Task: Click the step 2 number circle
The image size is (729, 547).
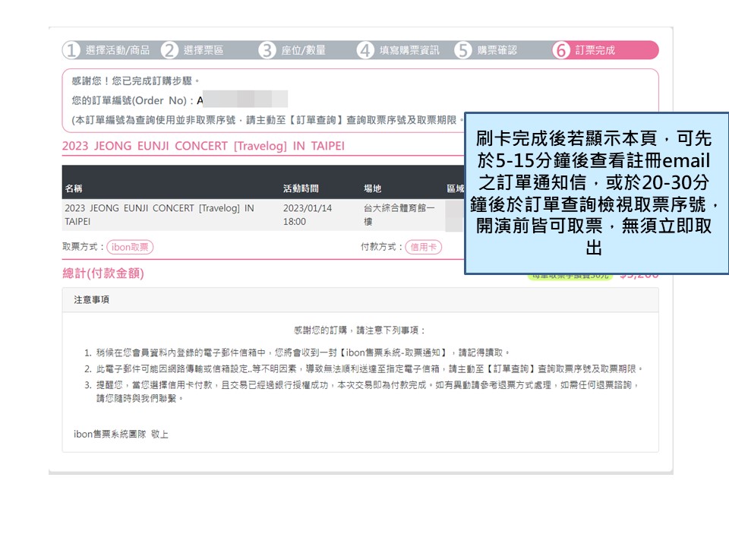Action: (170, 51)
